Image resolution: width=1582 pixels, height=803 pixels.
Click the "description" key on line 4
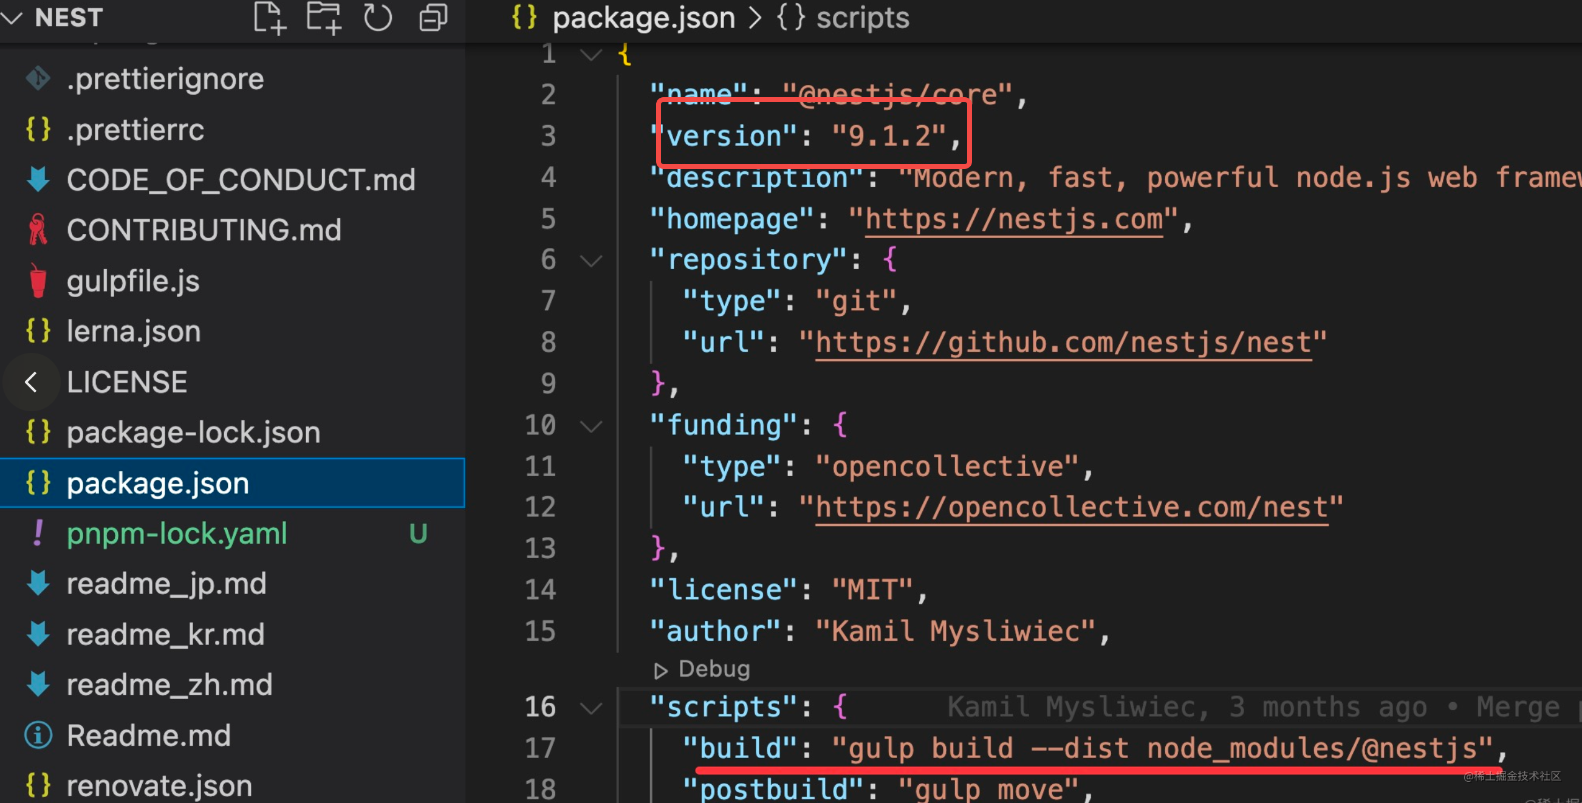757,178
